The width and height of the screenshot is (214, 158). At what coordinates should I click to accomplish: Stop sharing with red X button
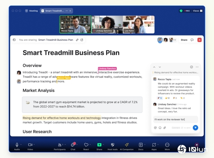tap(200, 40)
